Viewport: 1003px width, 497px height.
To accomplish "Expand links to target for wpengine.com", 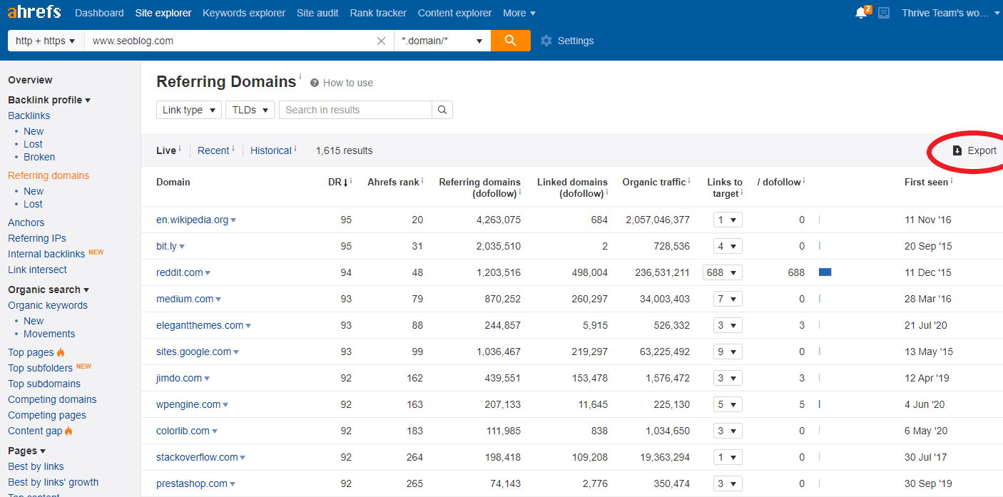I will point(728,404).
